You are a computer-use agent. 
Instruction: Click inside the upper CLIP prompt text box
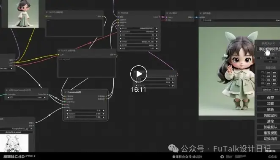tap(74, 27)
